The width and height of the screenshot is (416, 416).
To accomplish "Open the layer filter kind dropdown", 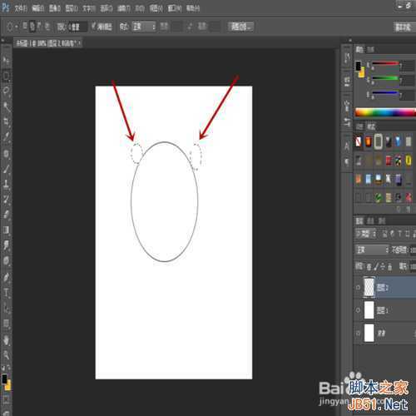I will click(365, 234).
